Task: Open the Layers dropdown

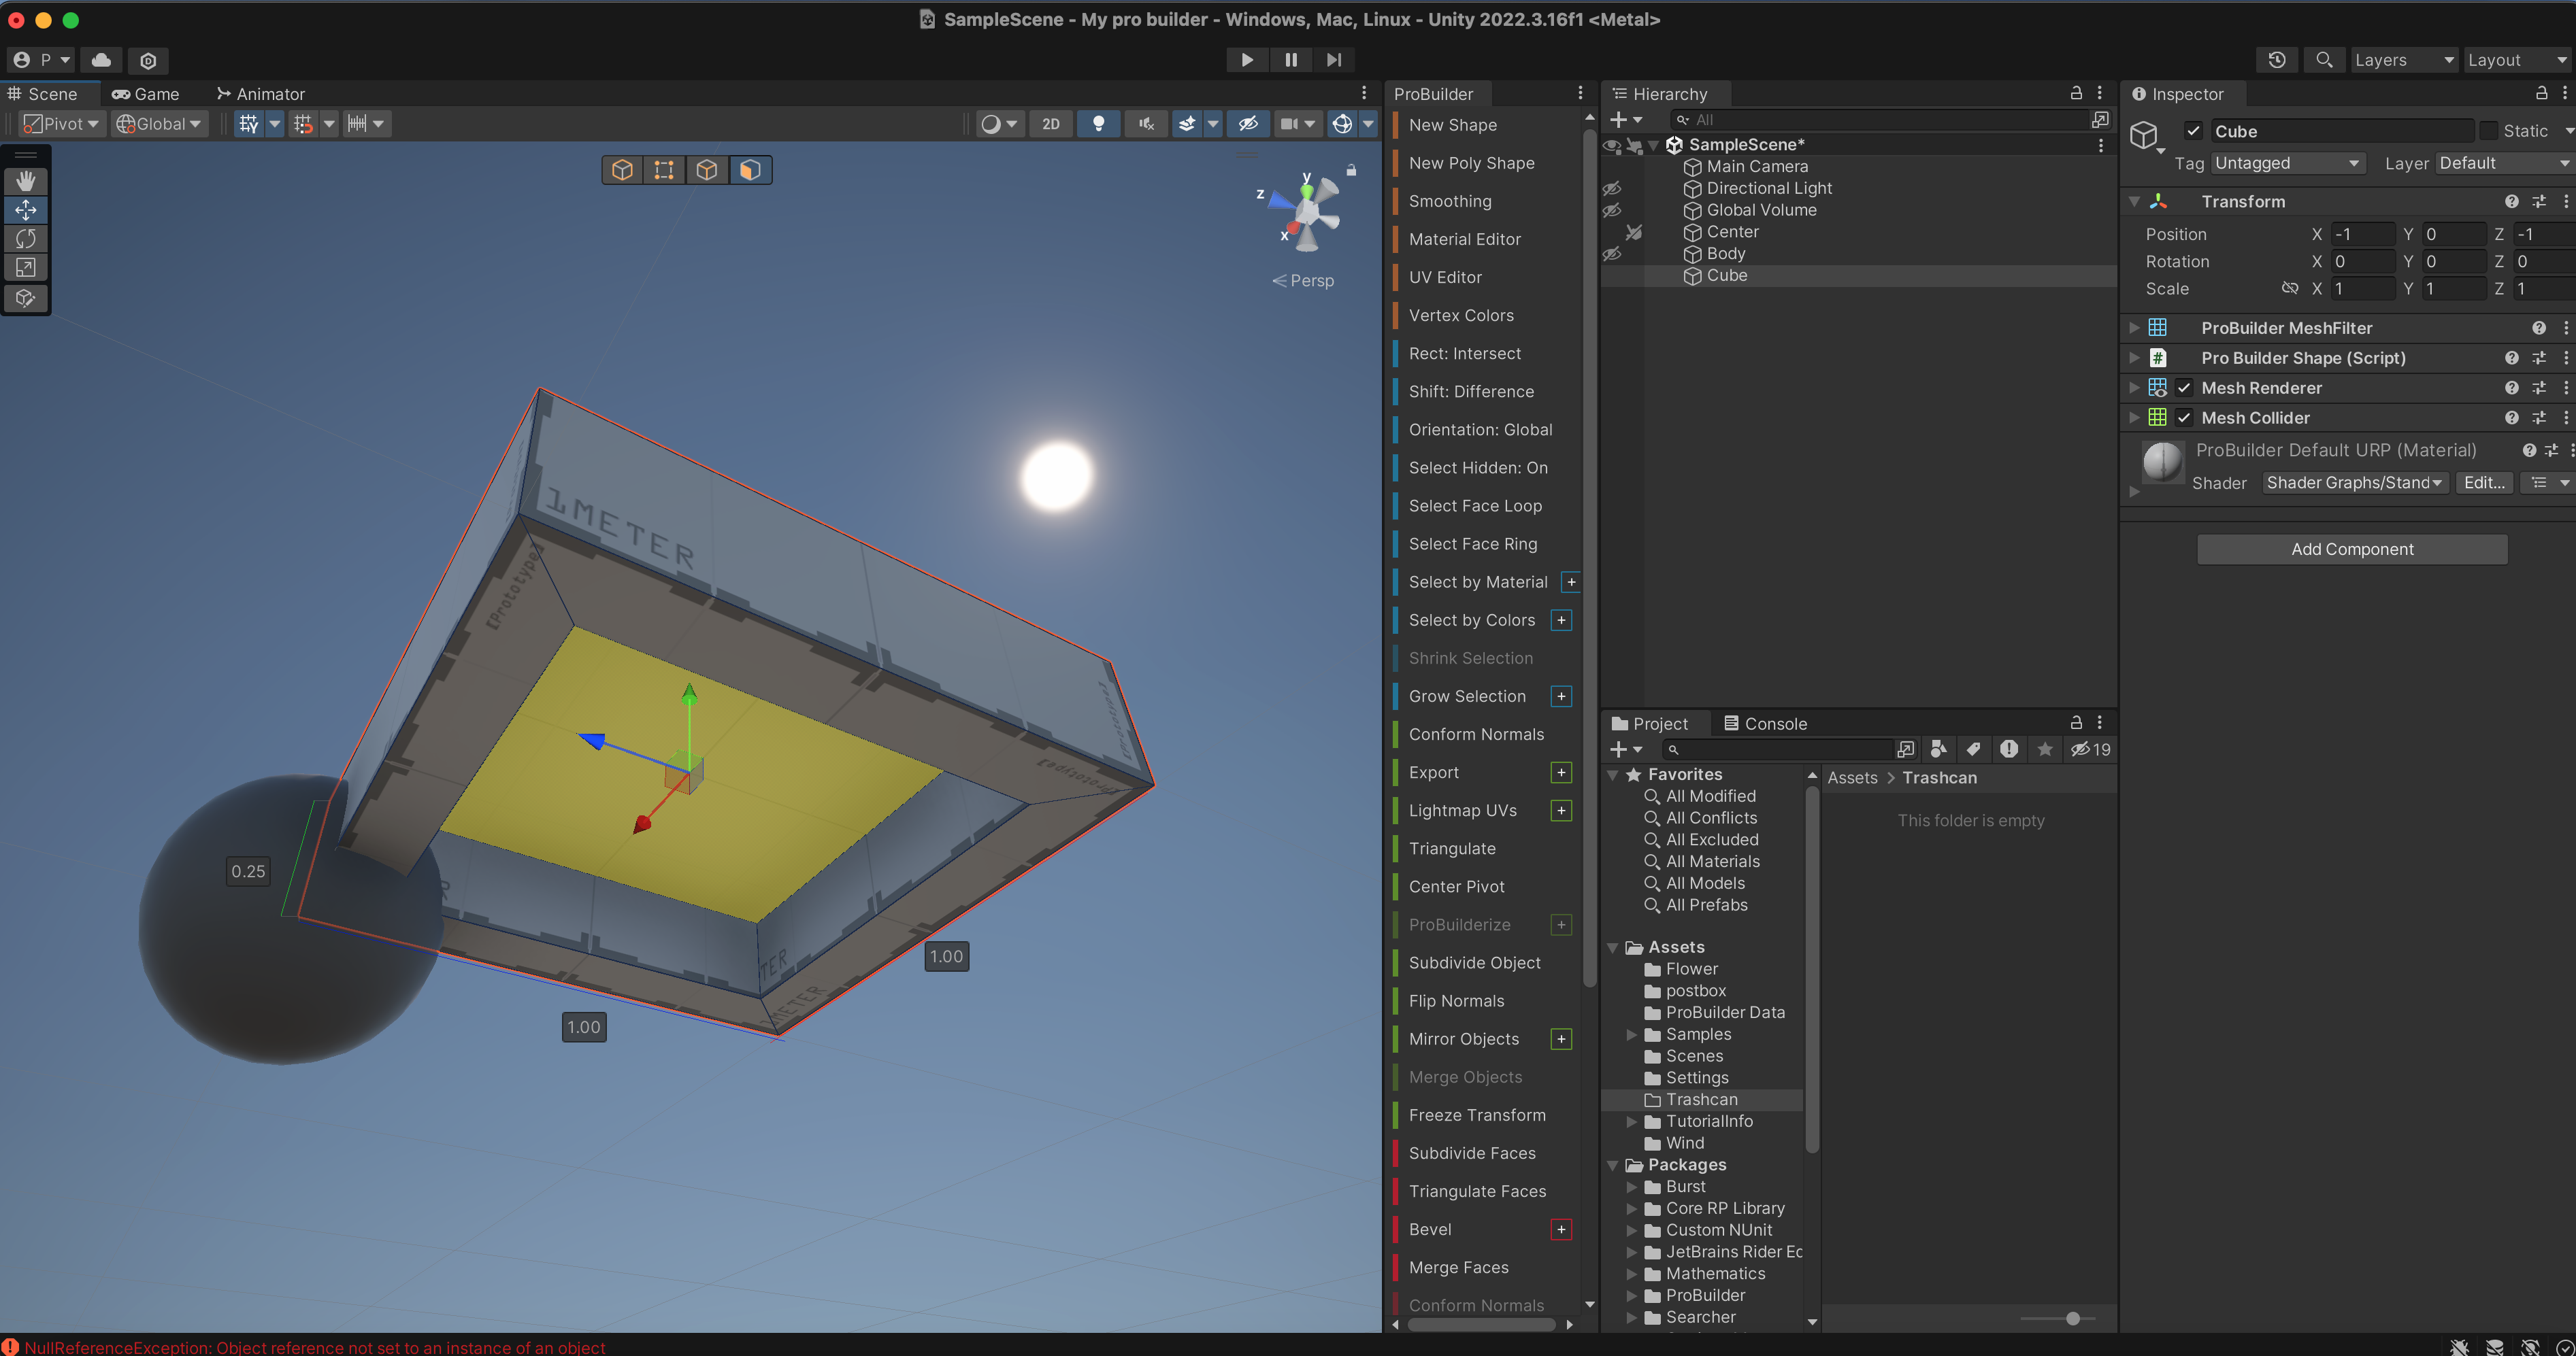Action: point(2403,60)
